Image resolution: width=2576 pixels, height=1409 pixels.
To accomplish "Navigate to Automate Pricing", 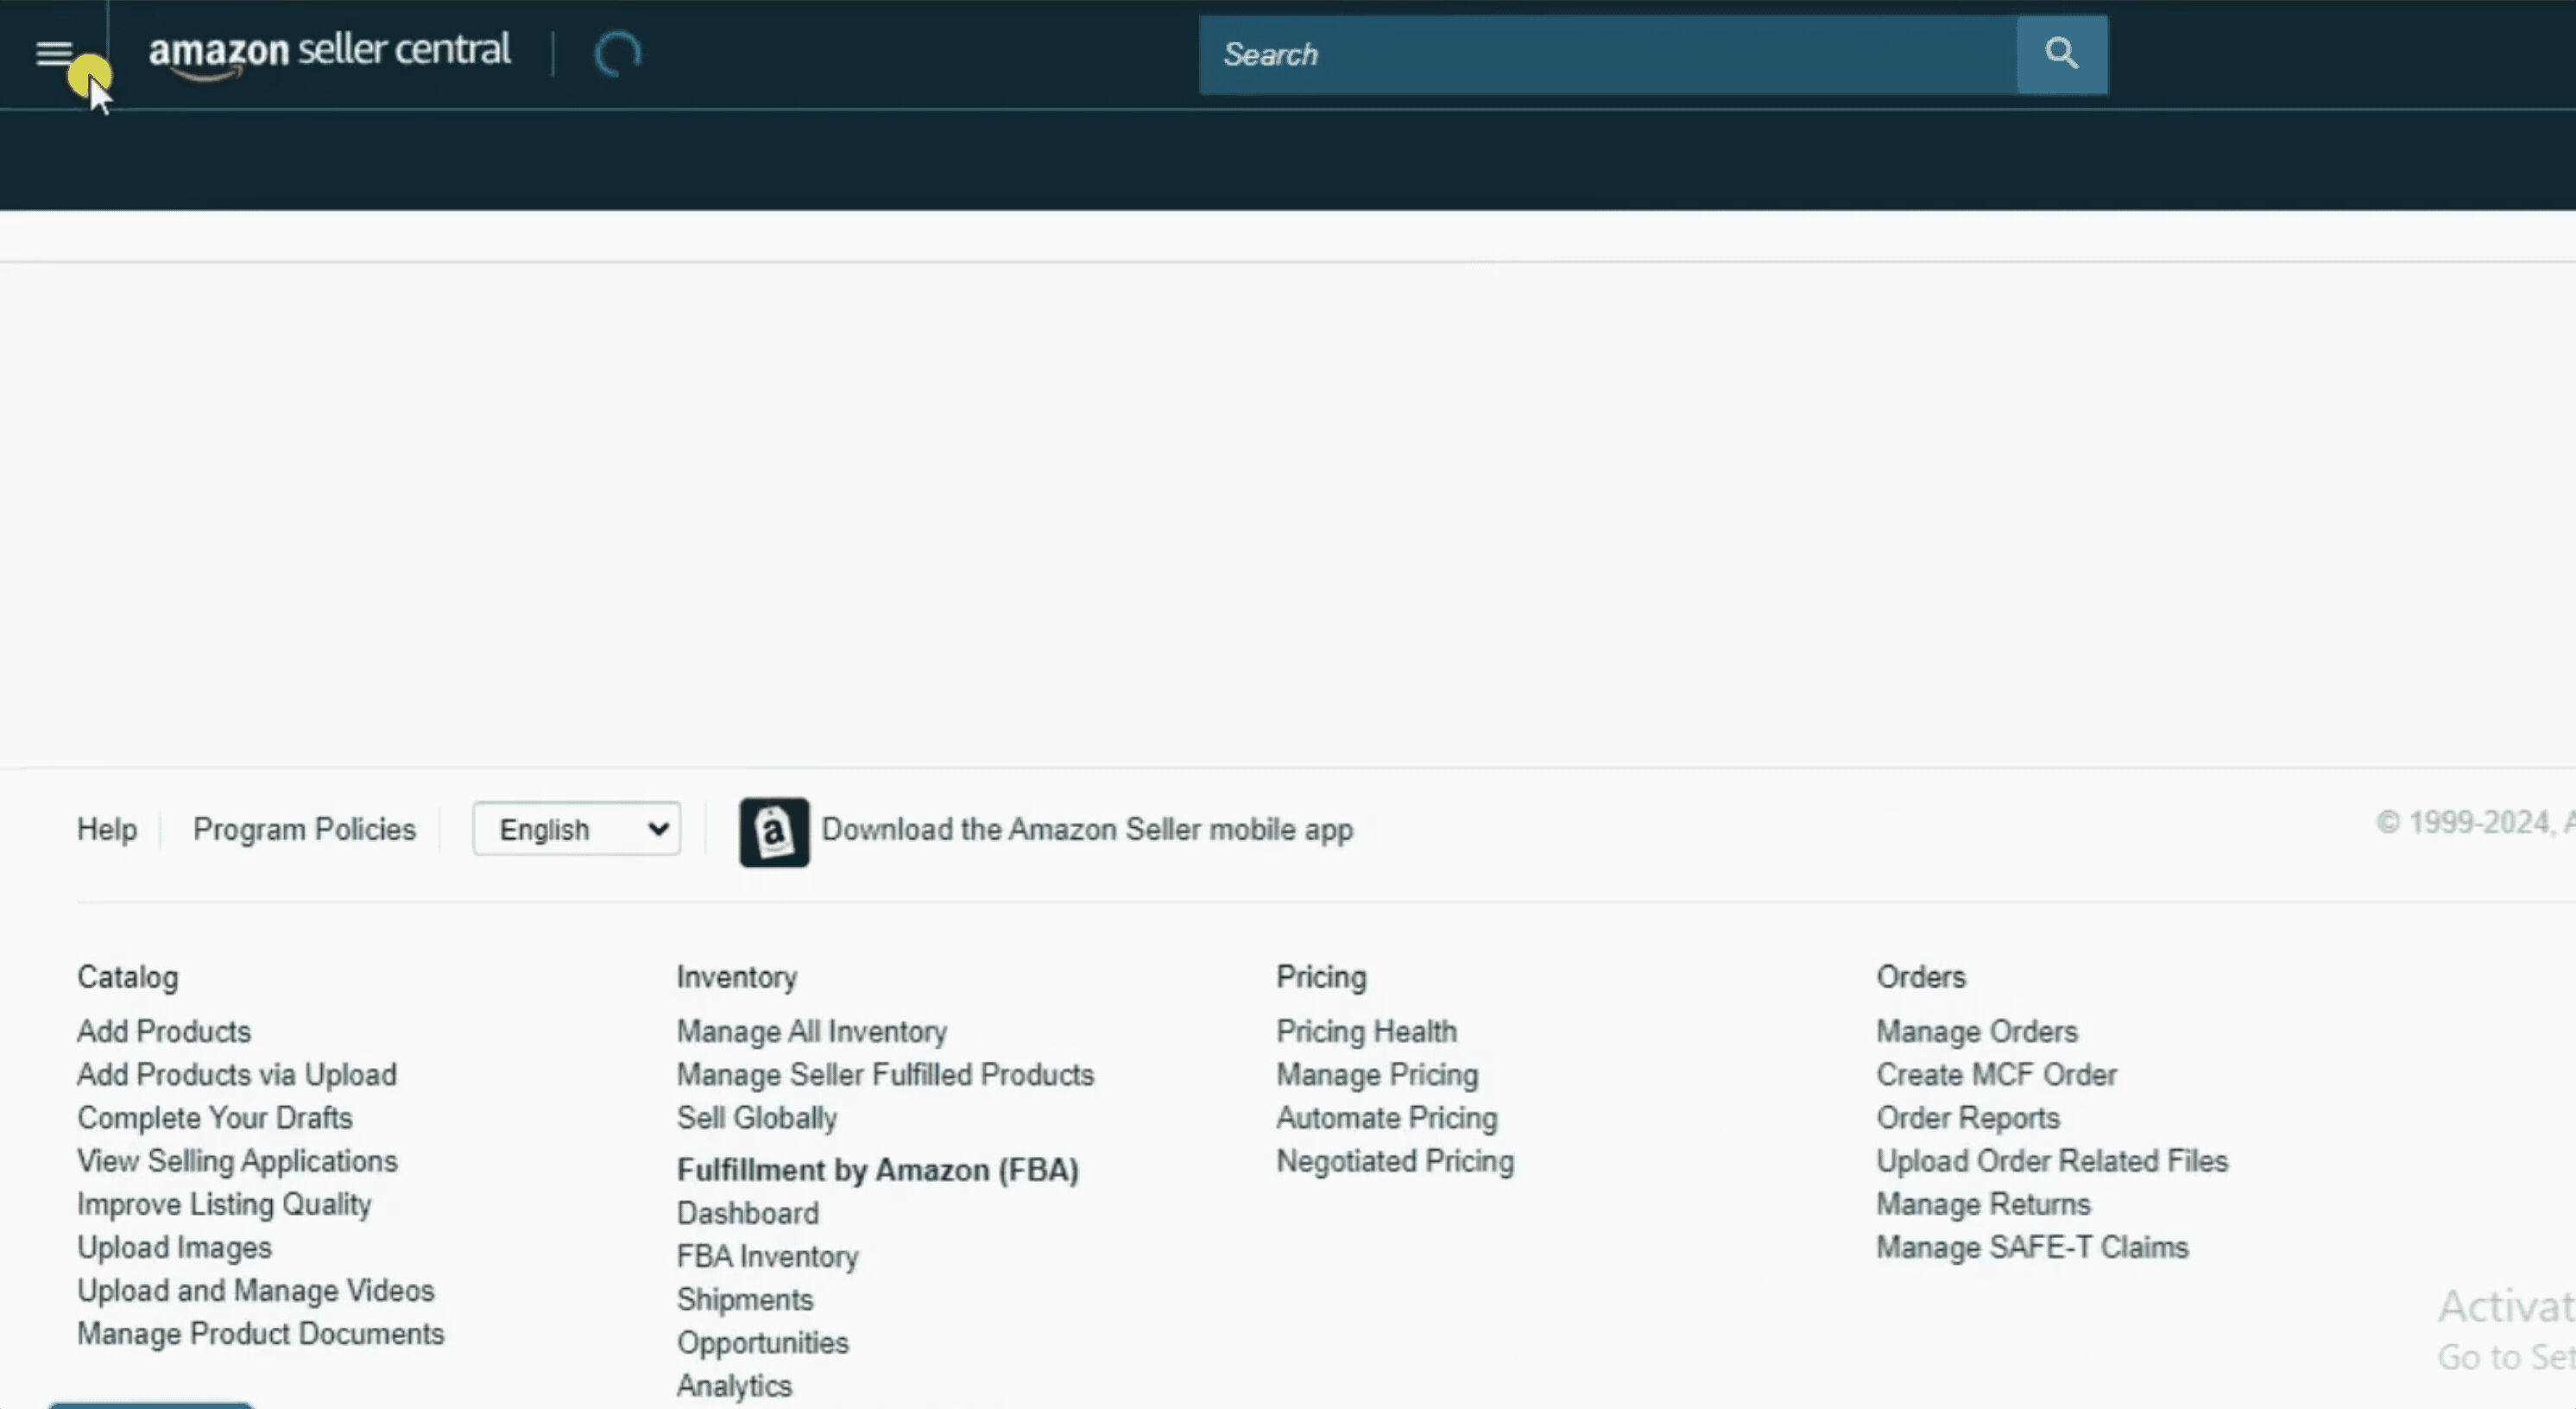I will [1386, 1117].
